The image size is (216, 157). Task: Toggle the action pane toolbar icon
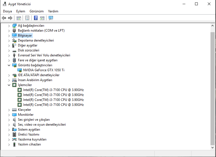[x=42, y=18]
